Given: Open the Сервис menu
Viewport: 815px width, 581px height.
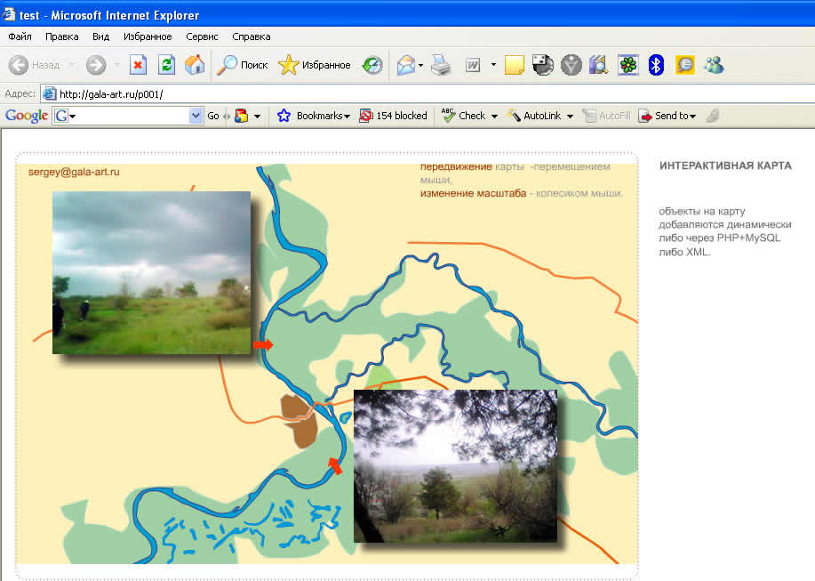Looking at the screenshot, I should coord(202,36).
